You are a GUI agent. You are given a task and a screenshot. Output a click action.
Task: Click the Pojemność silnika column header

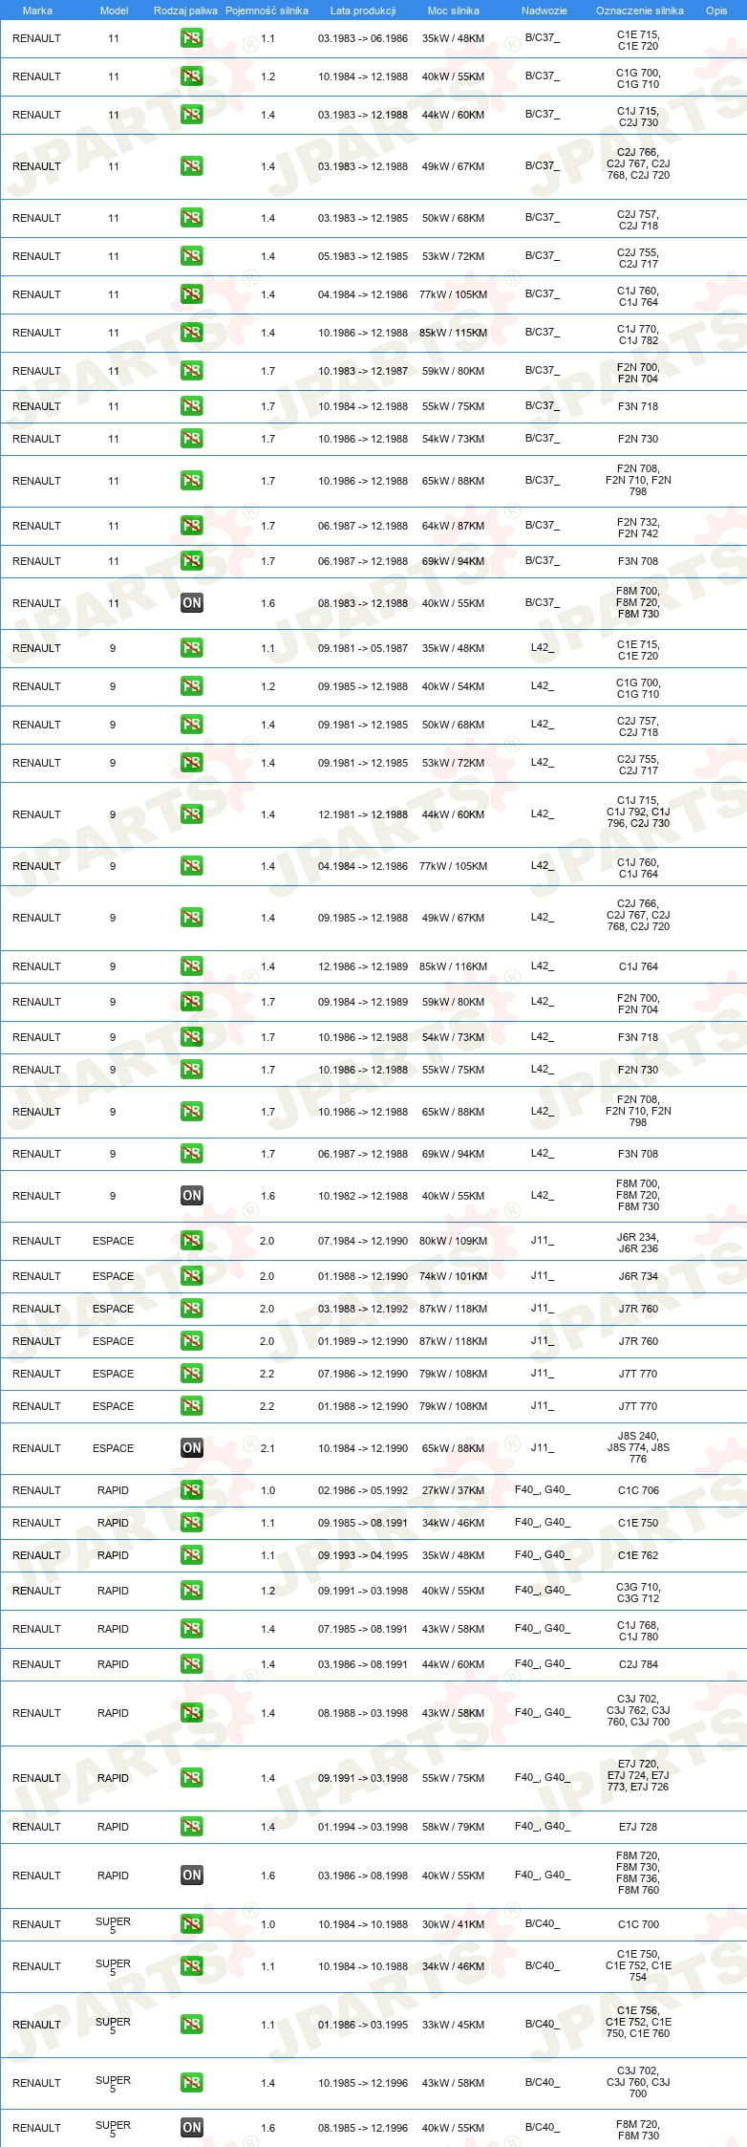[267, 11]
